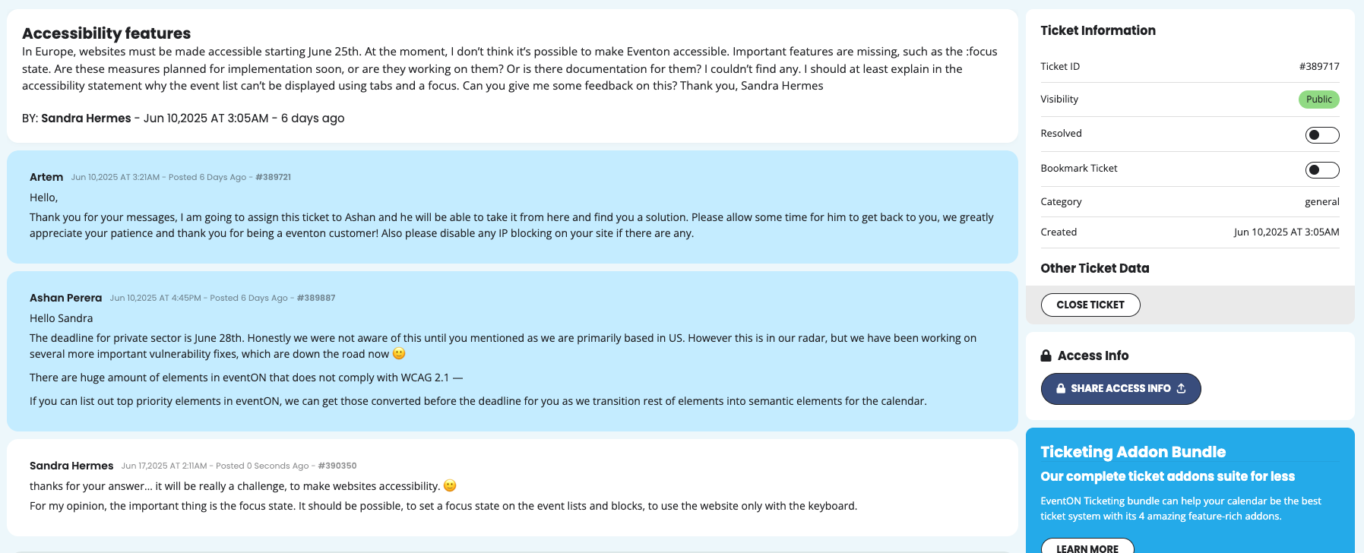Click the Ashan Perera author name
The height and width of the screenshot is (553, 1364).
[x=65, y=298]
